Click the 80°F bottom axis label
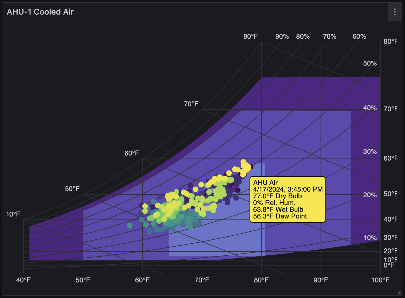 pos(261,280)
